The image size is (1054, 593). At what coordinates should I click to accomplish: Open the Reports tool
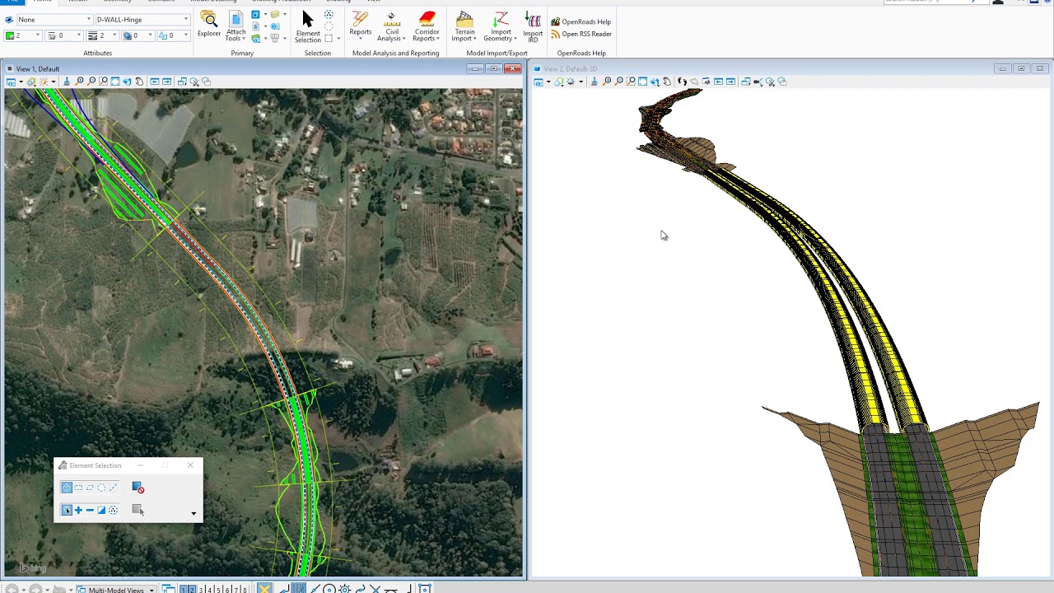tap(361, 25)
